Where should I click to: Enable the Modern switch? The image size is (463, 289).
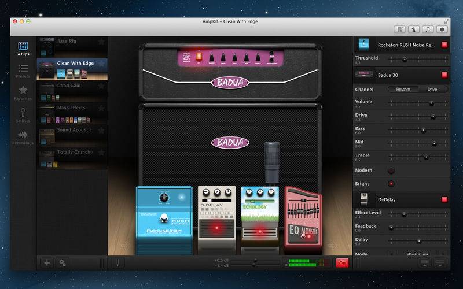(391, 170)
